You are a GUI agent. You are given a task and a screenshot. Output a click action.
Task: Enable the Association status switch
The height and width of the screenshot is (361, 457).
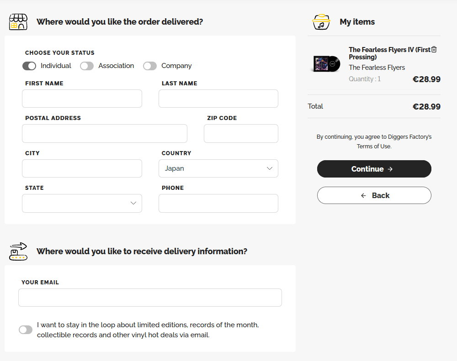(x=87, y=66)
